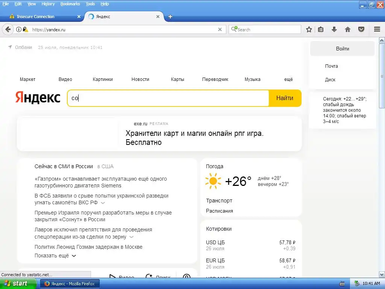Screen dimensions: 385x289
Task: Close the Яндекс tab
Action: pyautogui.click(x=158, y=17)
